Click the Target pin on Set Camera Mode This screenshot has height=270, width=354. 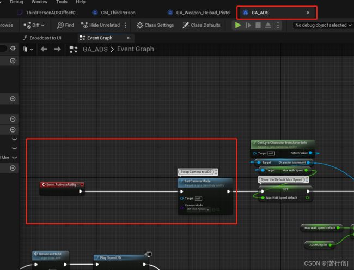(x=182, y=199)
